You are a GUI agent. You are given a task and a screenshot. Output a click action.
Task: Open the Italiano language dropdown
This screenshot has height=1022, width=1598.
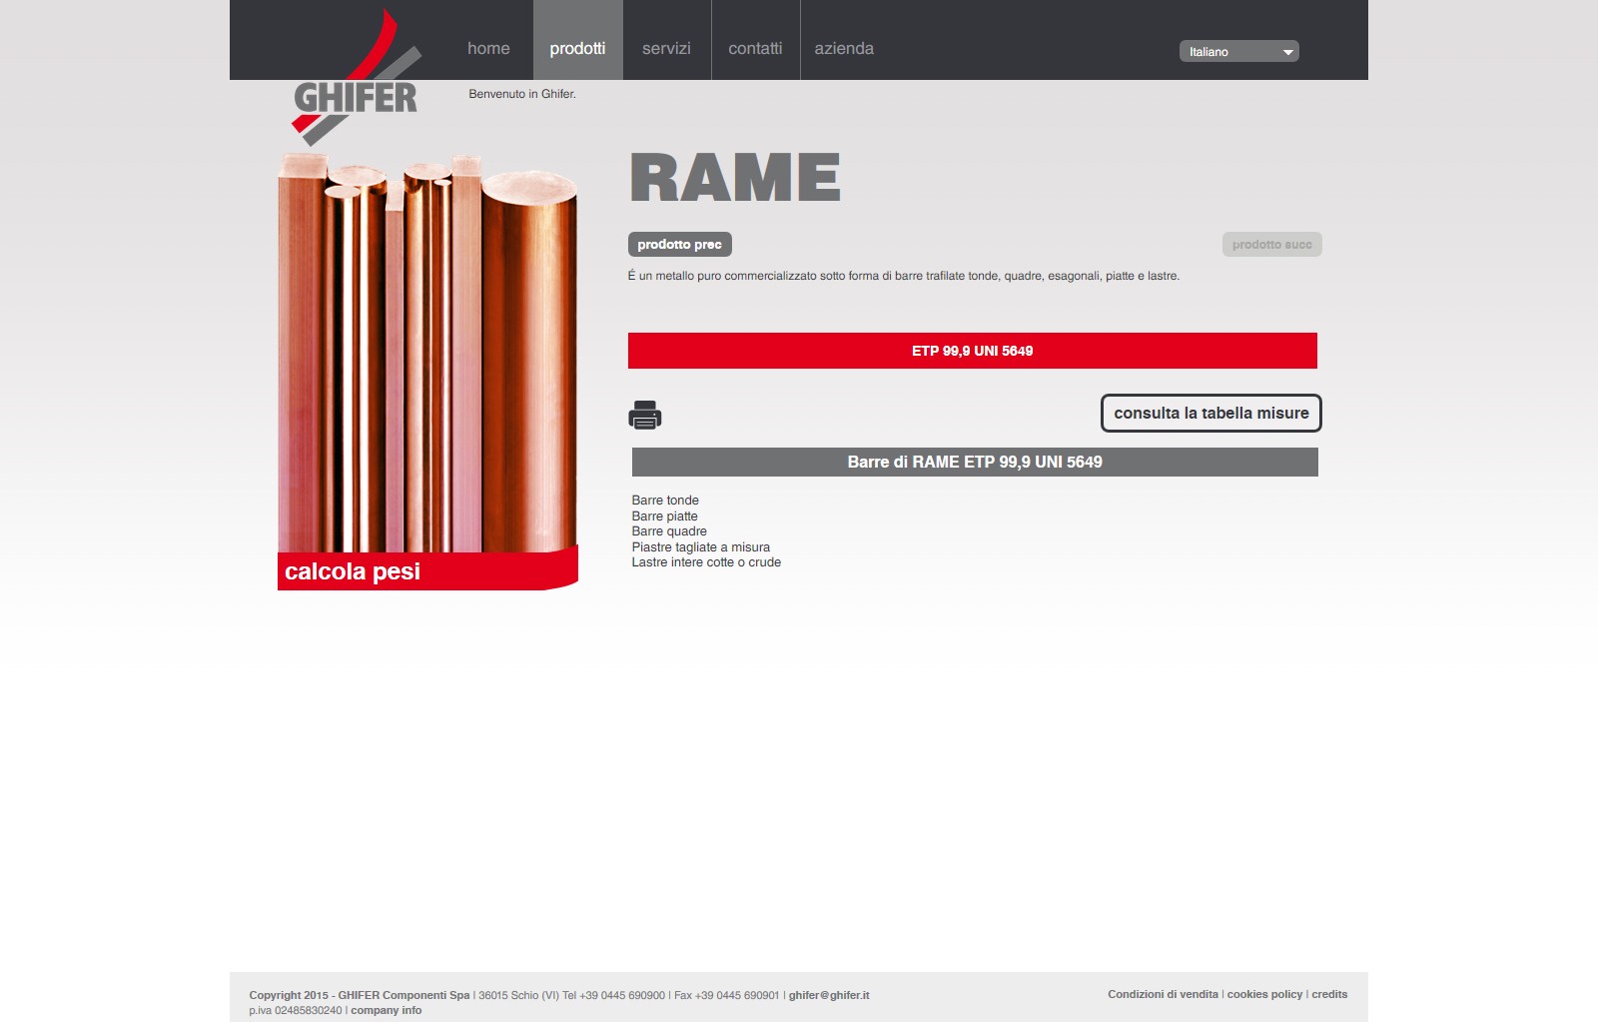click(1238, 51)
